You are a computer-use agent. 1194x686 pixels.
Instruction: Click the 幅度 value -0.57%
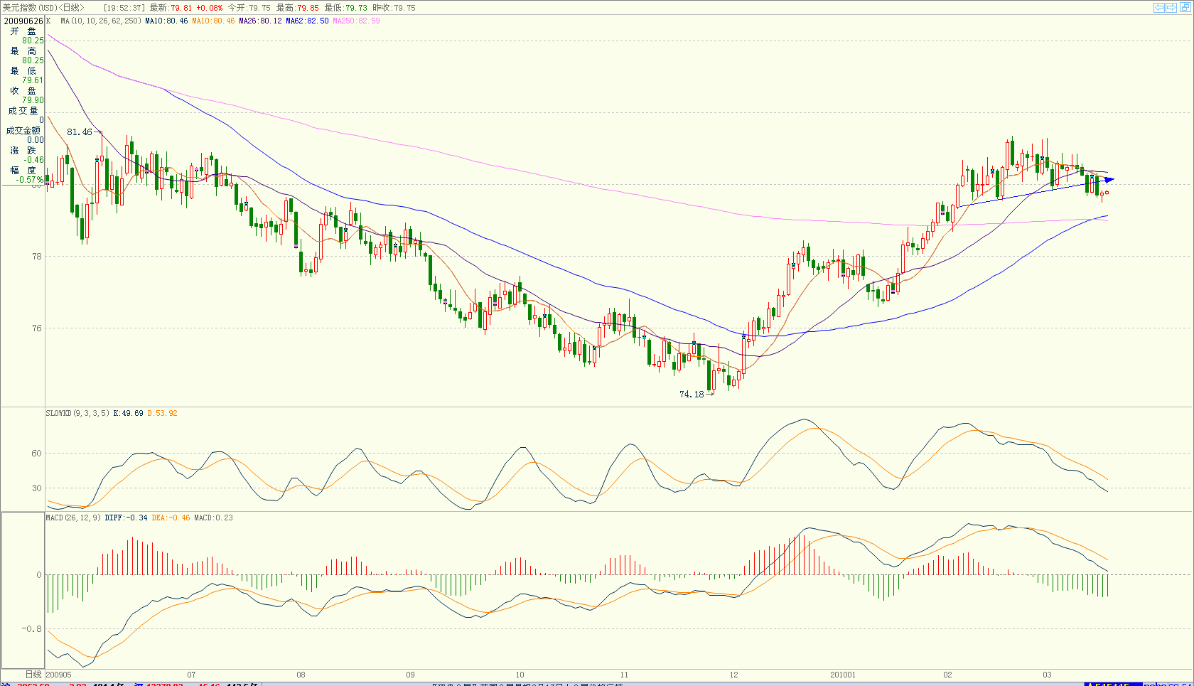click(30, 180)
